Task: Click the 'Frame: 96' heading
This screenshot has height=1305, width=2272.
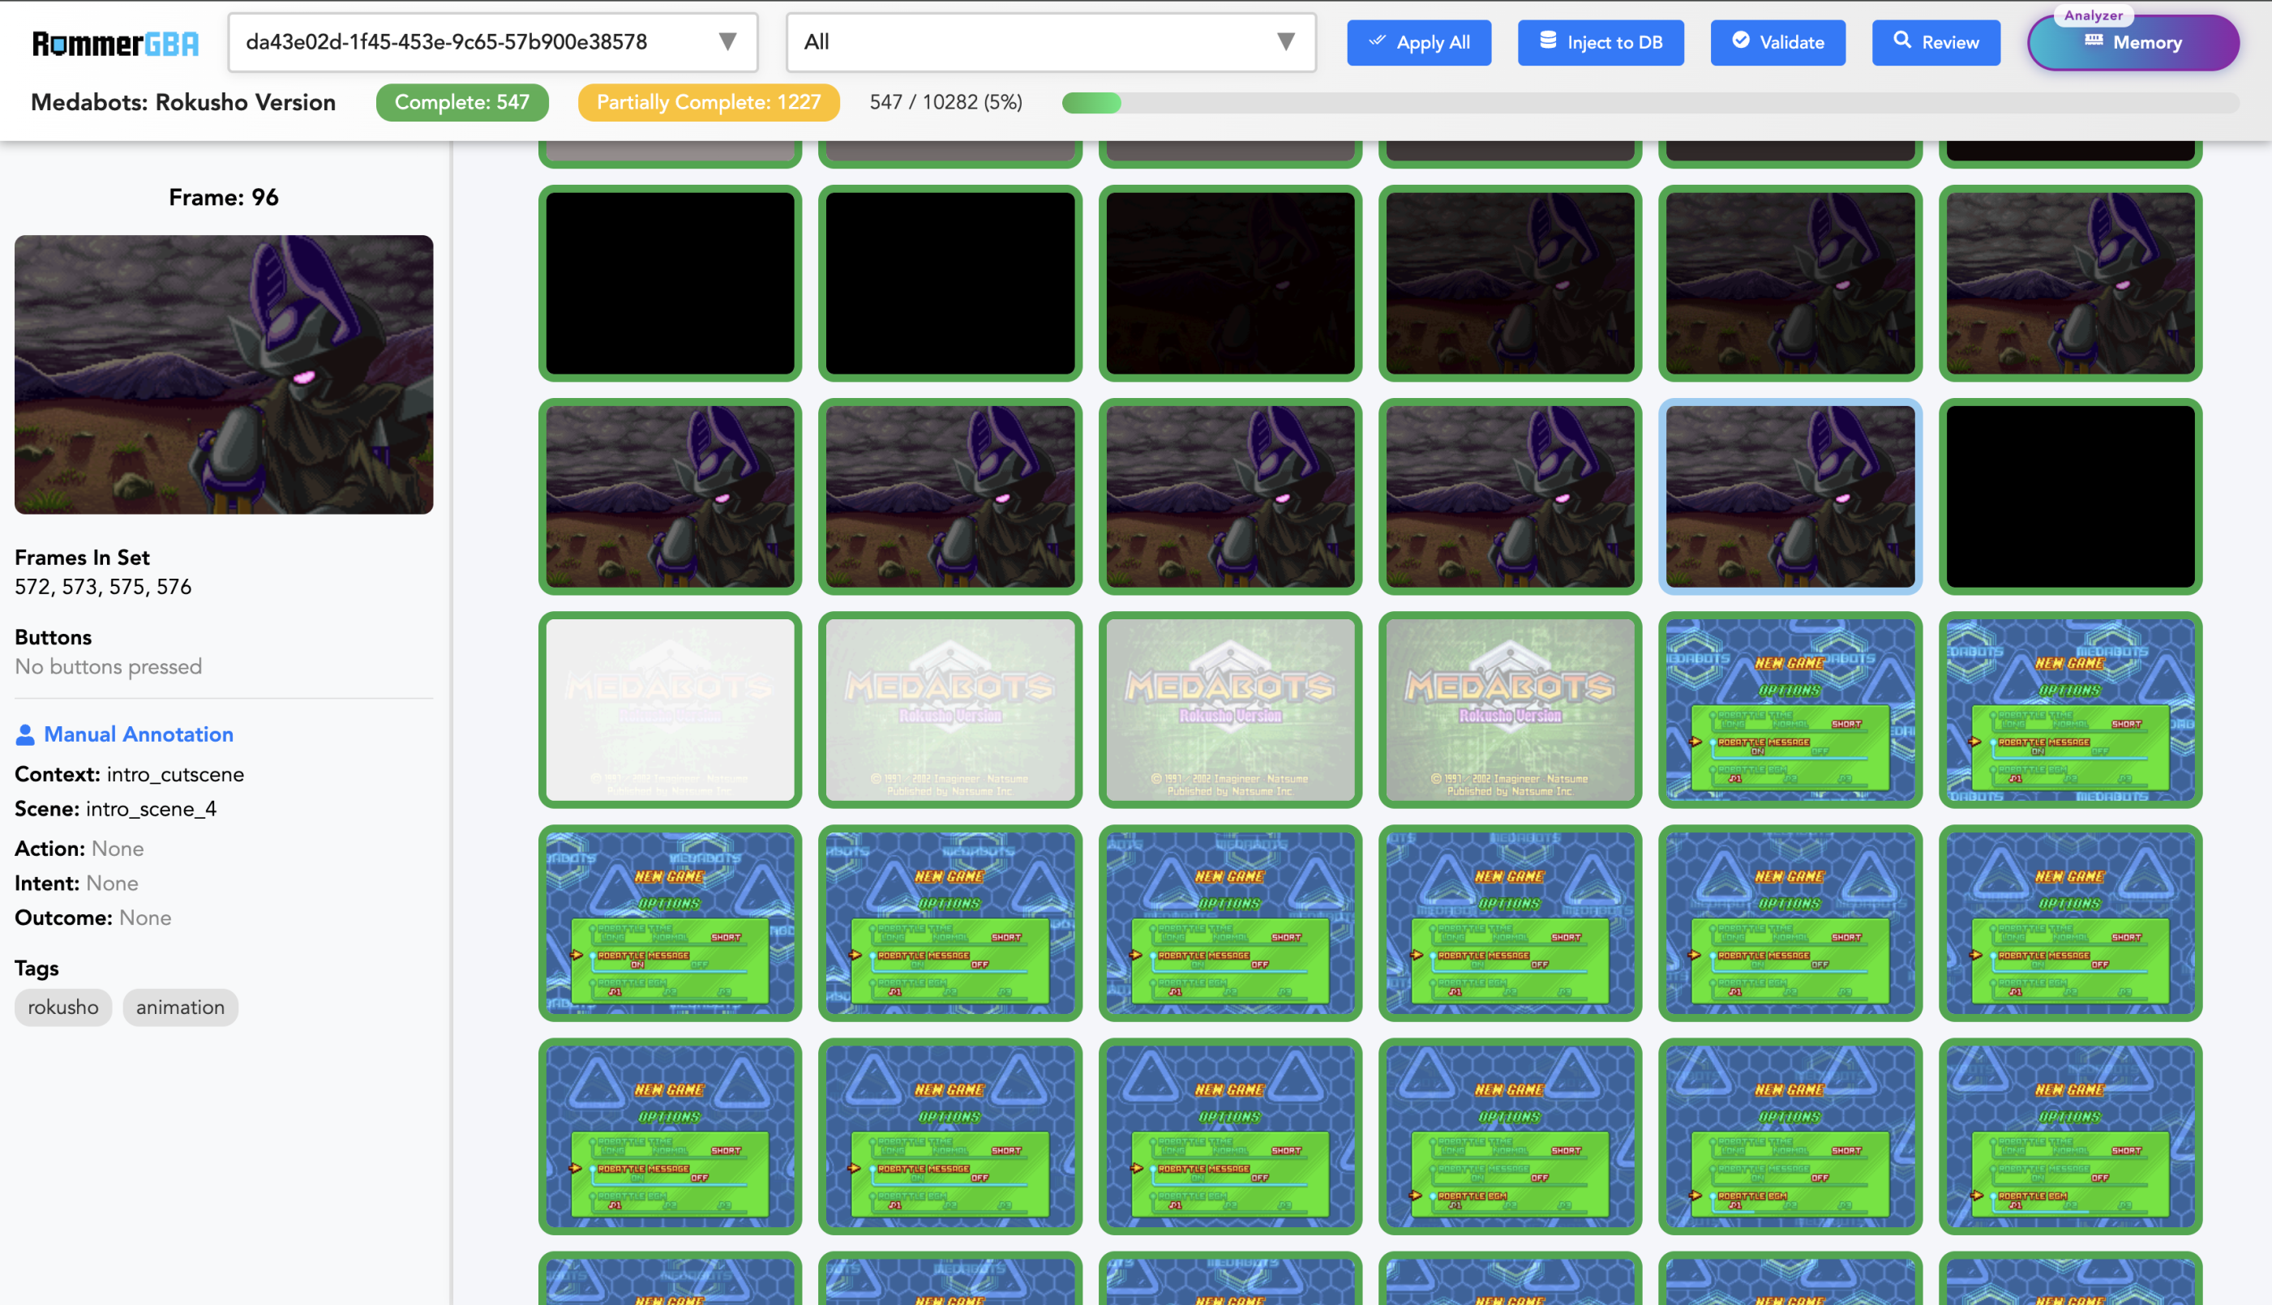Action: (x=223, y=197)
